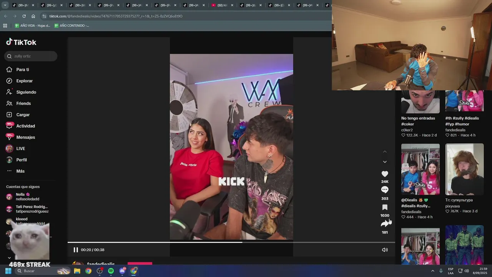Click the 'c0ker2' author name

(407, 130)
